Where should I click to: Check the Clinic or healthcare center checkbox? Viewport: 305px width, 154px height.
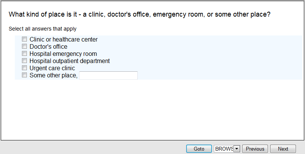pyautogui.click(x=25, y=39)
